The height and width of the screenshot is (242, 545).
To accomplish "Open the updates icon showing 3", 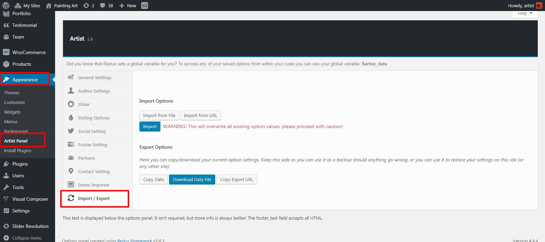I will tap(86, 6).
